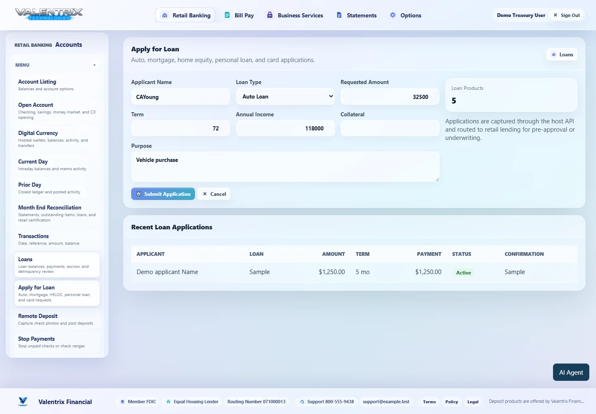Click the Bill Pay document icon
This screenshot has height=414, width=596.
(227, 15)
